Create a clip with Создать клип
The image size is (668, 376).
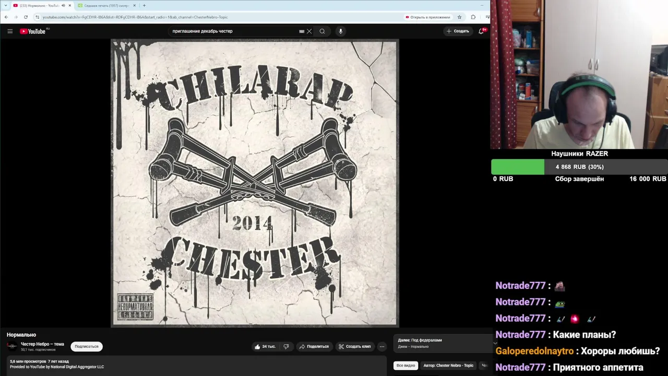coord(354,346)
